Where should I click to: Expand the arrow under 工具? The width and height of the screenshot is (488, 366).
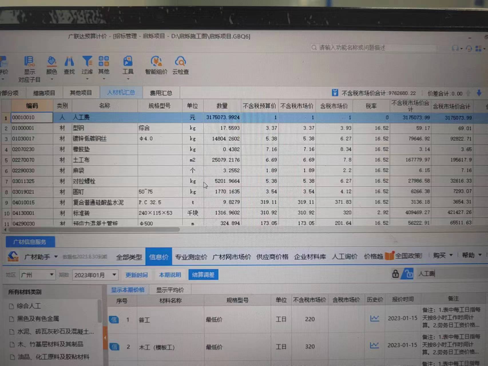(x=128, y=79)
